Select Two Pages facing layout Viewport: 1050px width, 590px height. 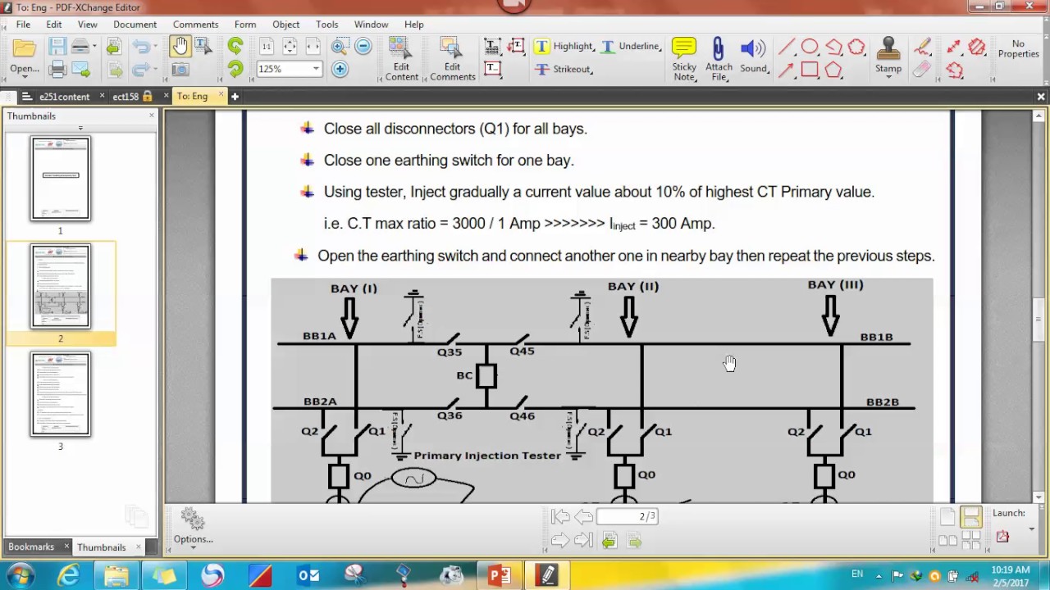(x=947, y=540)
